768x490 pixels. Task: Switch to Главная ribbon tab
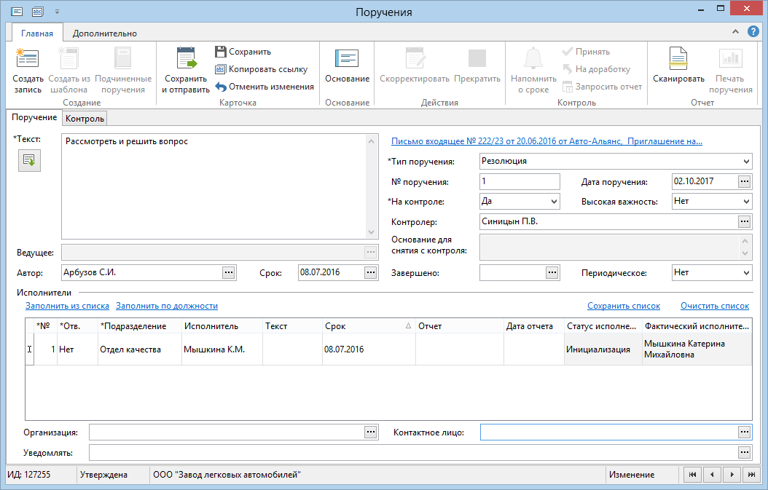[37, 33]
